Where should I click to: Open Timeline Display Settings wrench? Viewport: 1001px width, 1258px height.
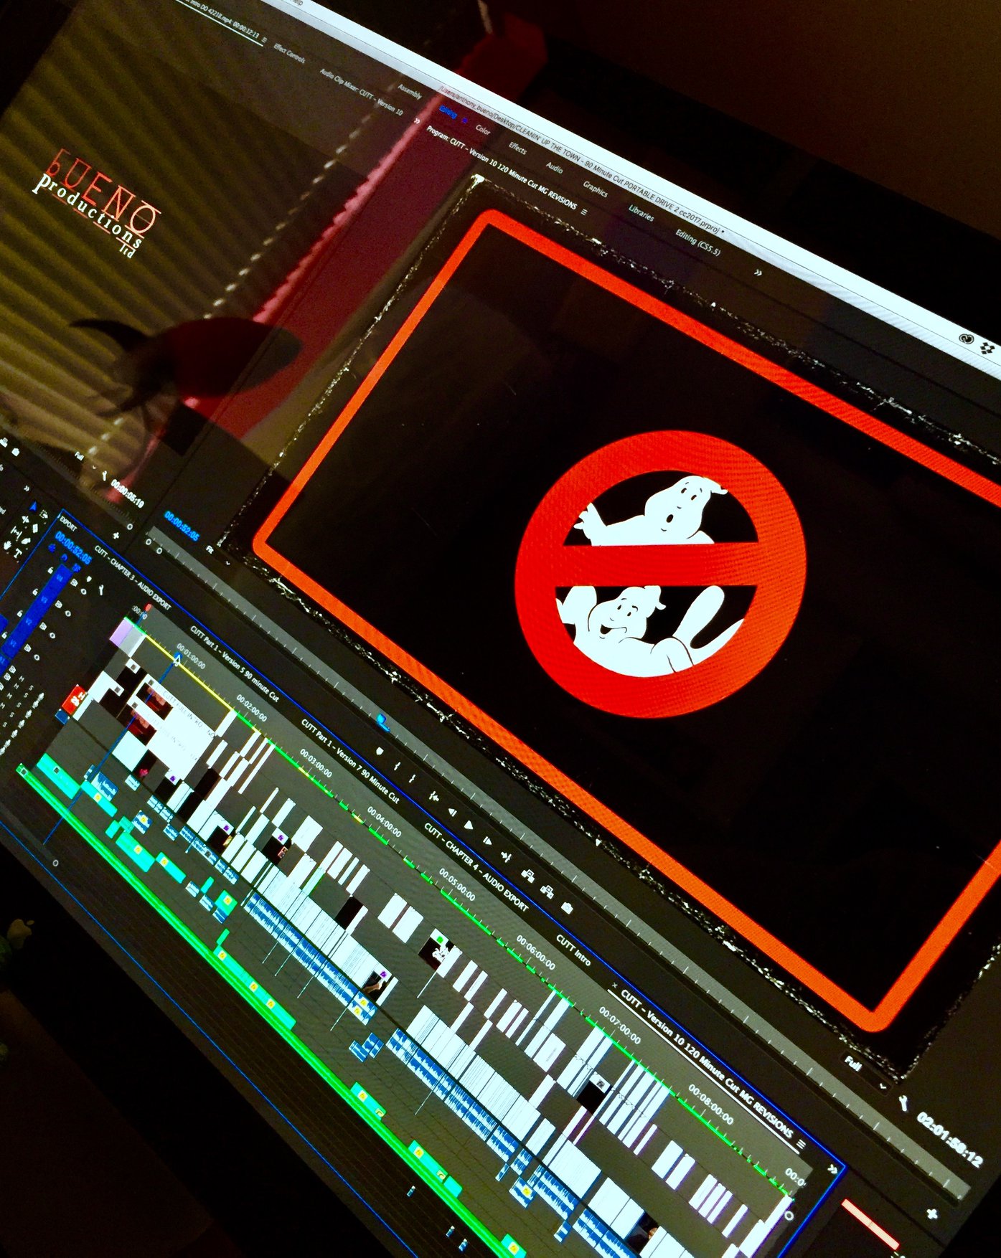[x=101, y=590]
